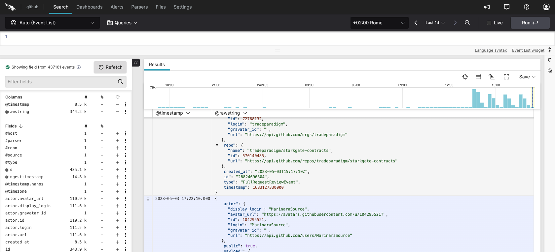Click the Filter fields search box
Screen dimensions: 555x252
pyautogui.click(x=61, y=82)
